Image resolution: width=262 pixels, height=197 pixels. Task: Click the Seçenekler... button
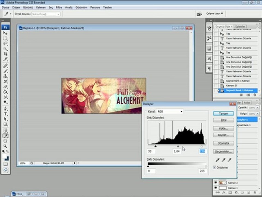[224, 151]
